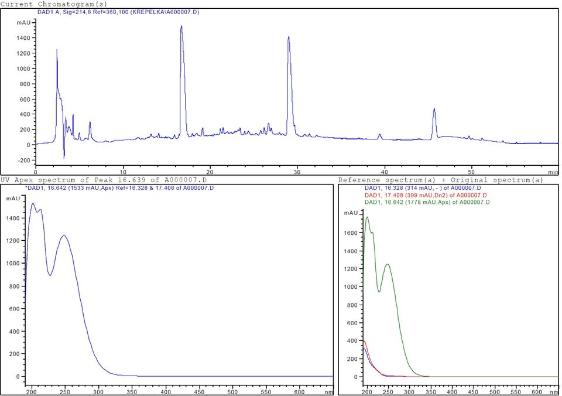Screen dimensions: 562x396
Task: Click the '1400' mAU label on the chromatogram y-axis
Action: point(23,38)
